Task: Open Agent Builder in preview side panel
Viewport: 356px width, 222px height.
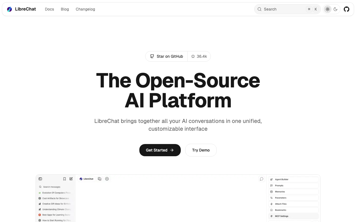Action: point(293,180)
